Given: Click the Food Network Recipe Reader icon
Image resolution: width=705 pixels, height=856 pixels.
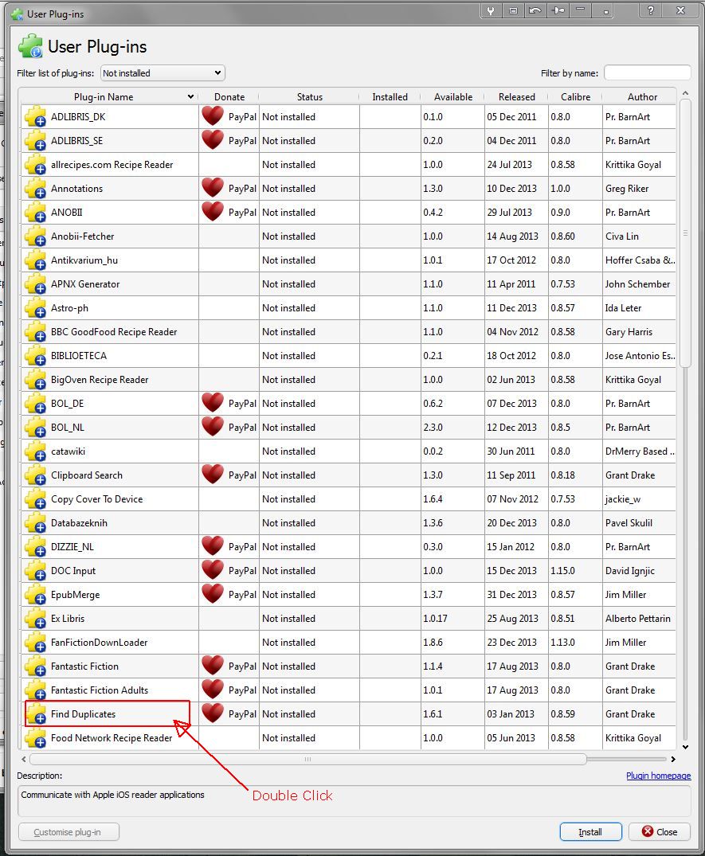Looking at the screenshot, I should (35, 738).
